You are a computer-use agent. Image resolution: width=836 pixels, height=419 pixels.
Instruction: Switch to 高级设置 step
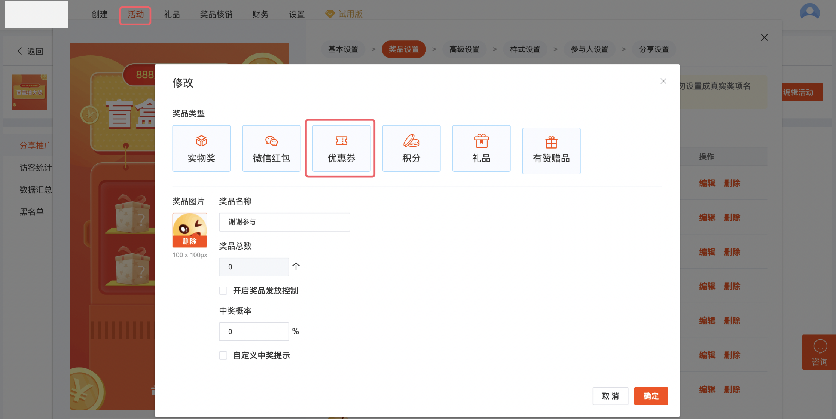pos(464,49)
